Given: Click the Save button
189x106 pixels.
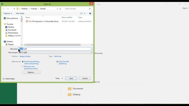Looking at the screenshot, I should click(x=71, y=78).
